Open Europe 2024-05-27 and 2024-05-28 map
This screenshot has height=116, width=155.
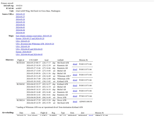coord(30,39)
